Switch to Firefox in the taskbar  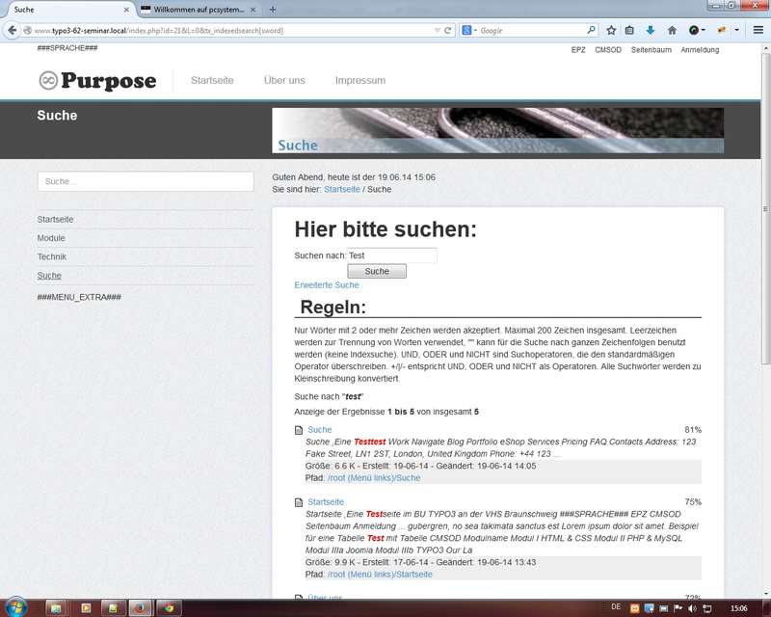(140, 608)
